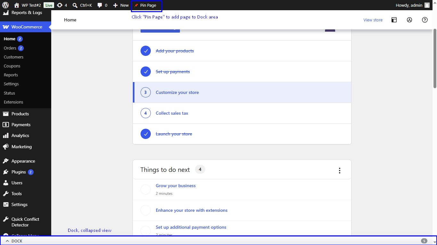Image resolution: width=437 pixels, height=245 pixels.
Task: Open Coupons submenu item
Action: [x=12, y=66]
